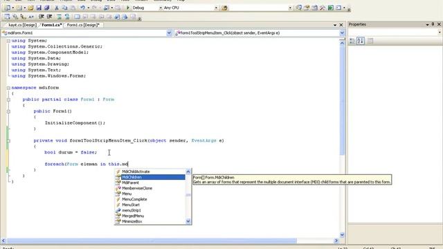Click the code editor vertical scroll down arrow
443x249 pixels.
tap(342, 234)
